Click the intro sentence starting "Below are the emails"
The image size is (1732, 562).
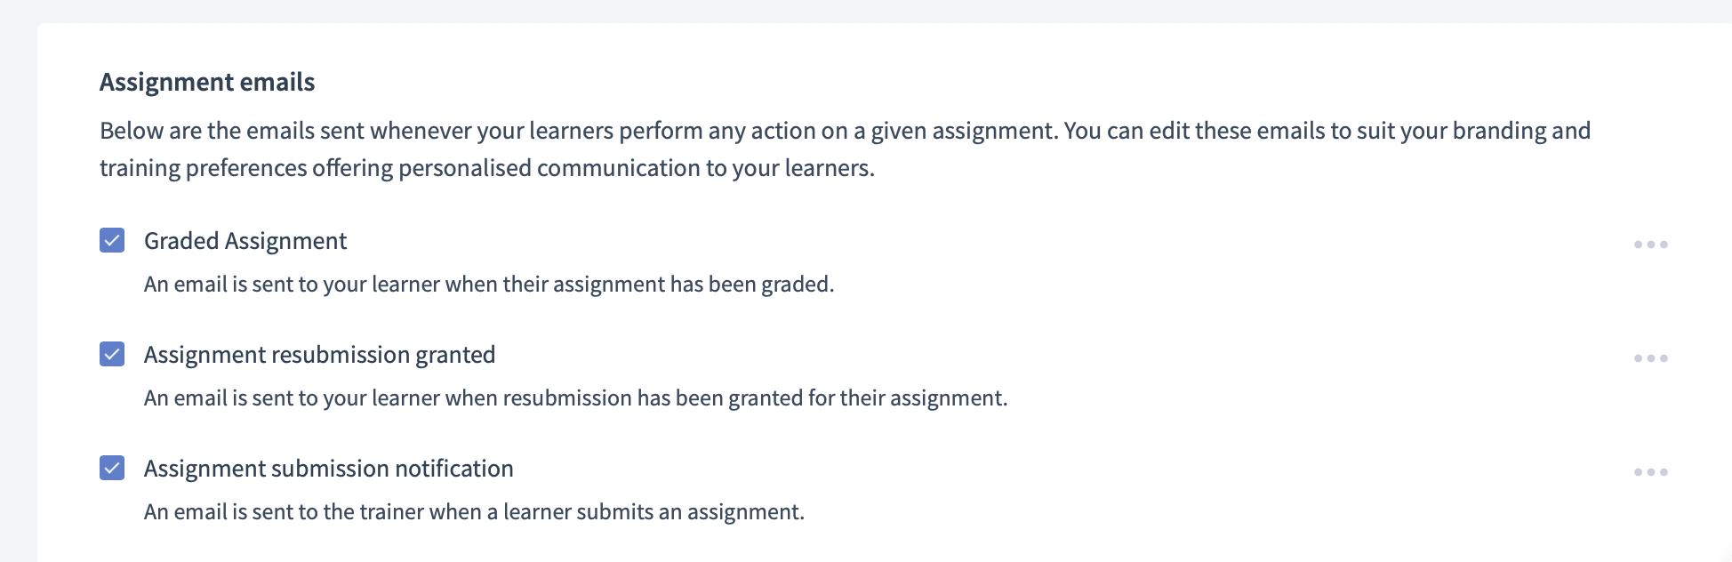coord(578,131)
